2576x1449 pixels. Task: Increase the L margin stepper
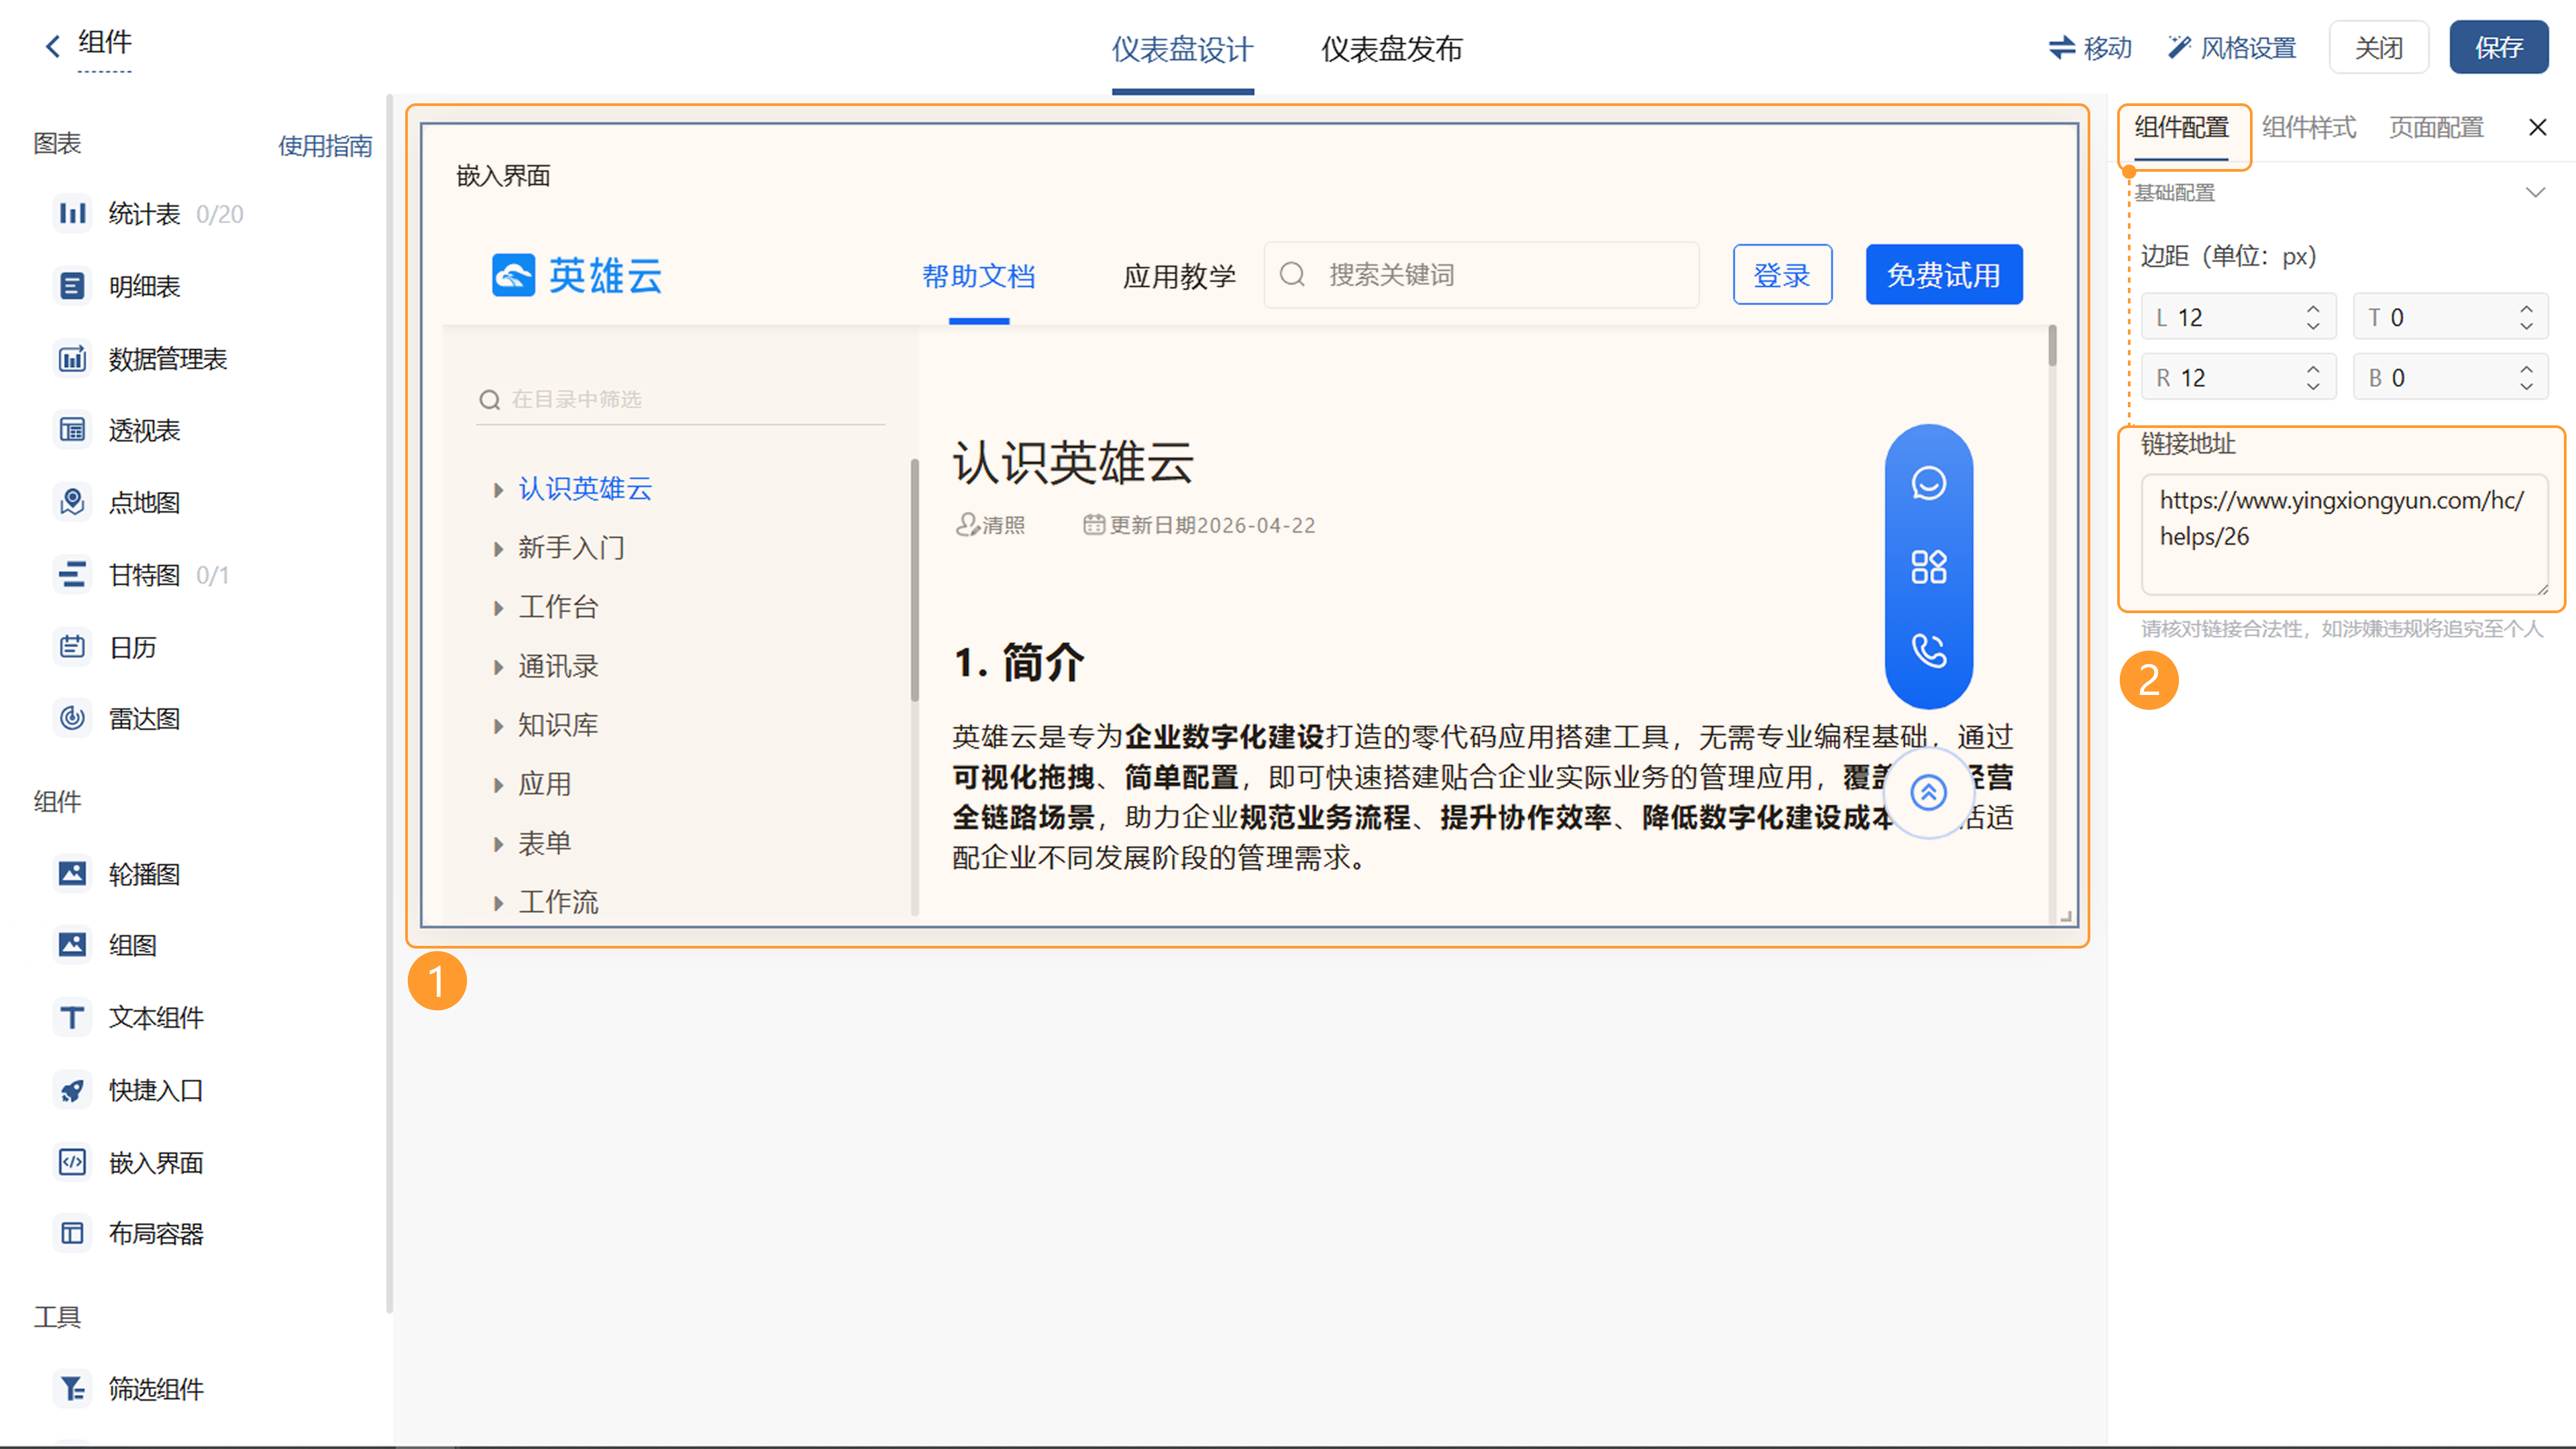pos(2313,309)
